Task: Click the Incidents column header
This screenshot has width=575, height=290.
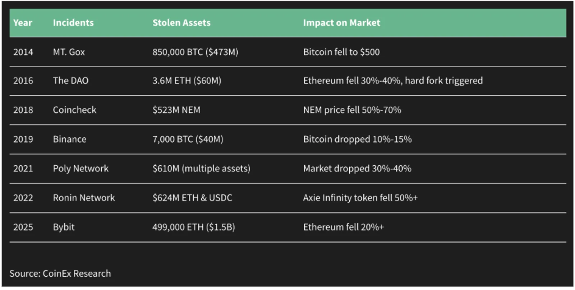Action: pyautogui.click(x=73, y=23)
